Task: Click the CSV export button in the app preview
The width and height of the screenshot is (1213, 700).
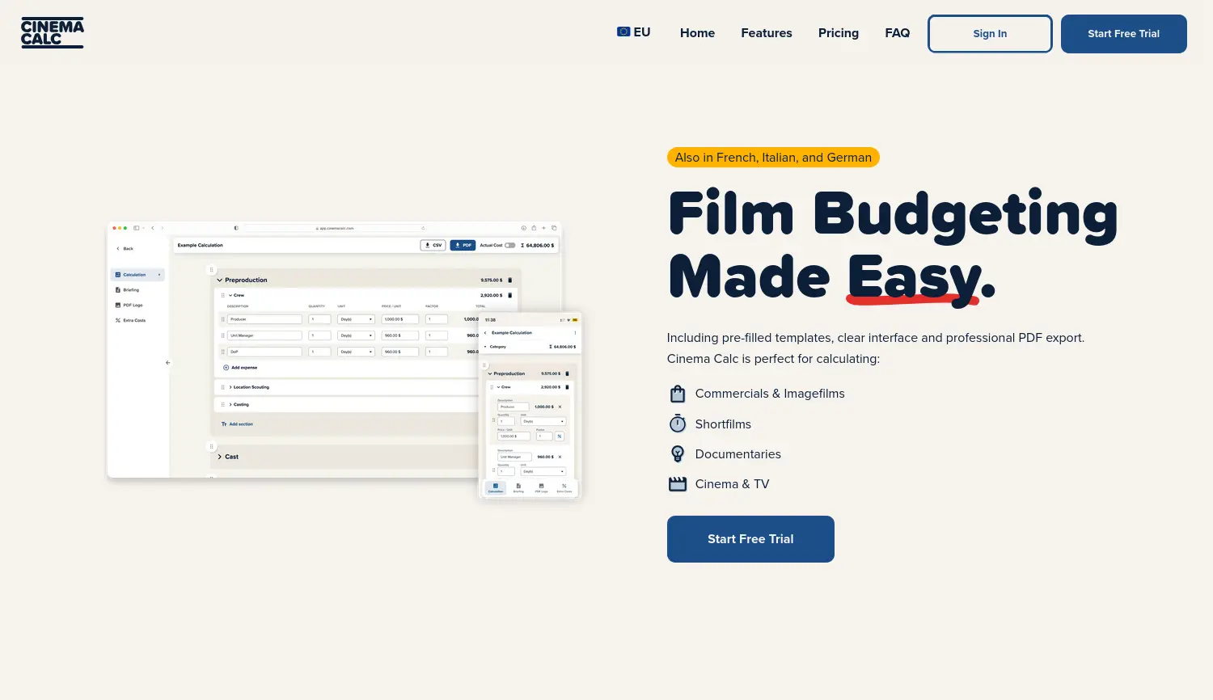Action: 433,245
